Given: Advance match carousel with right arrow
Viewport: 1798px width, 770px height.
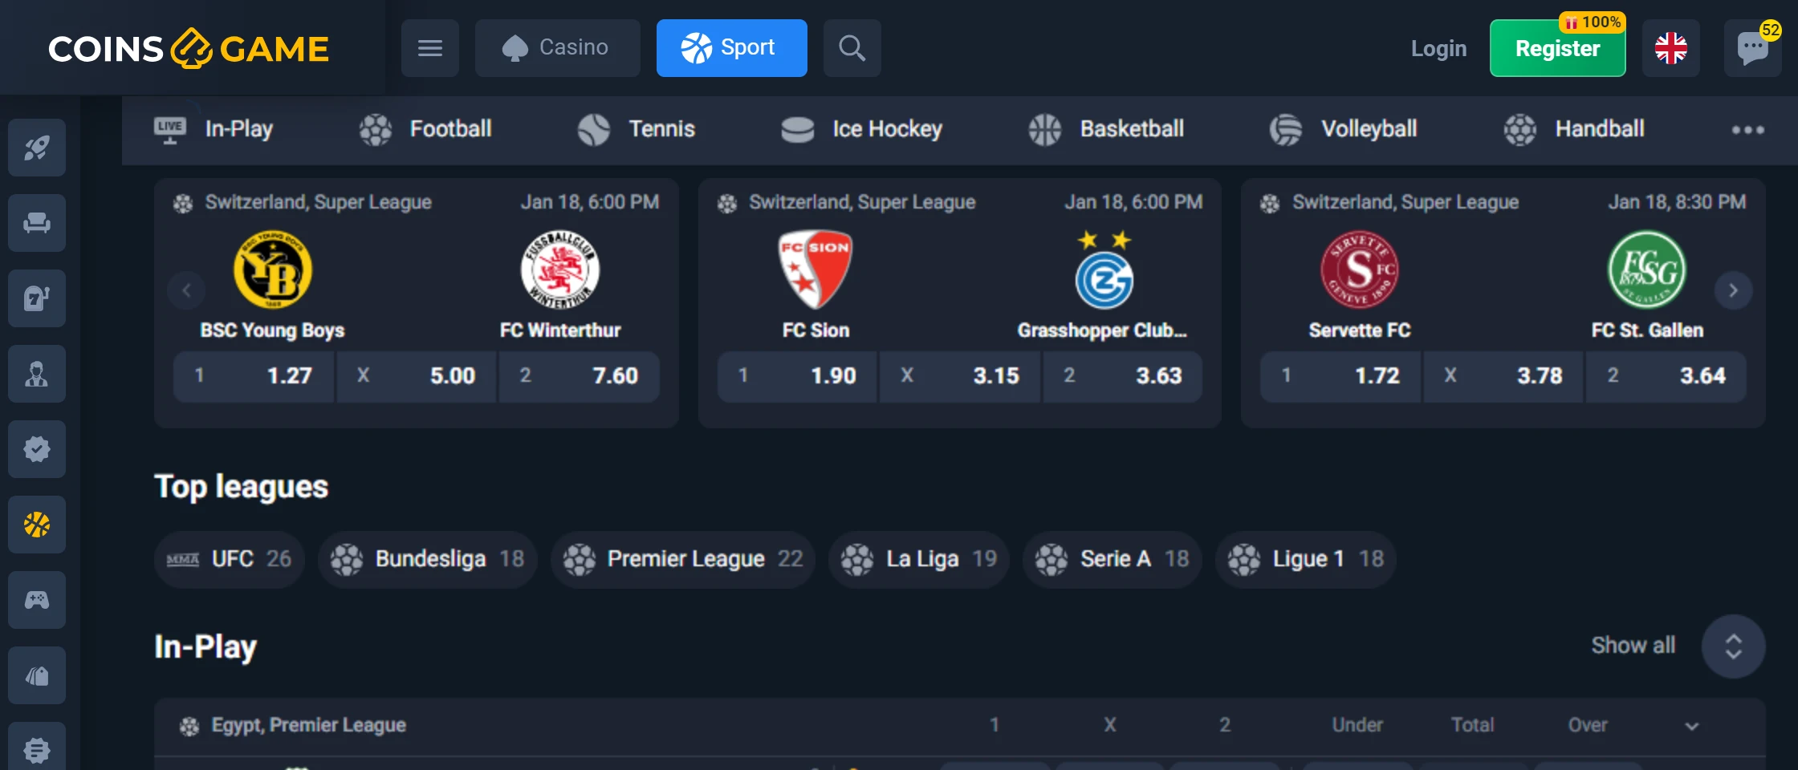Looking at the screenshot, I should pos(1733,290).
